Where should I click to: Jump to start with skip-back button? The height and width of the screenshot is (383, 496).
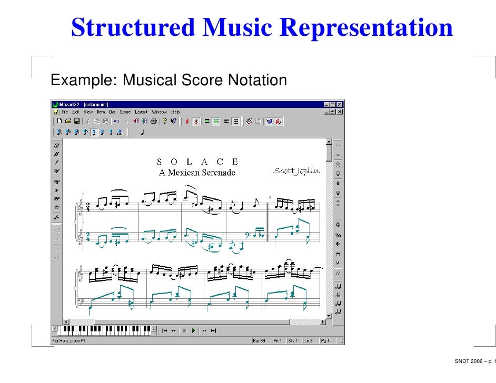[x=164, y=331]
